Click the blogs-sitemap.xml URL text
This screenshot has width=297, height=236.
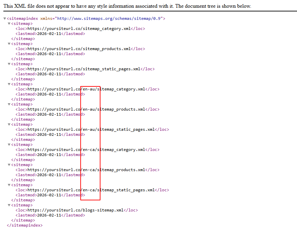tap(76, 210)
